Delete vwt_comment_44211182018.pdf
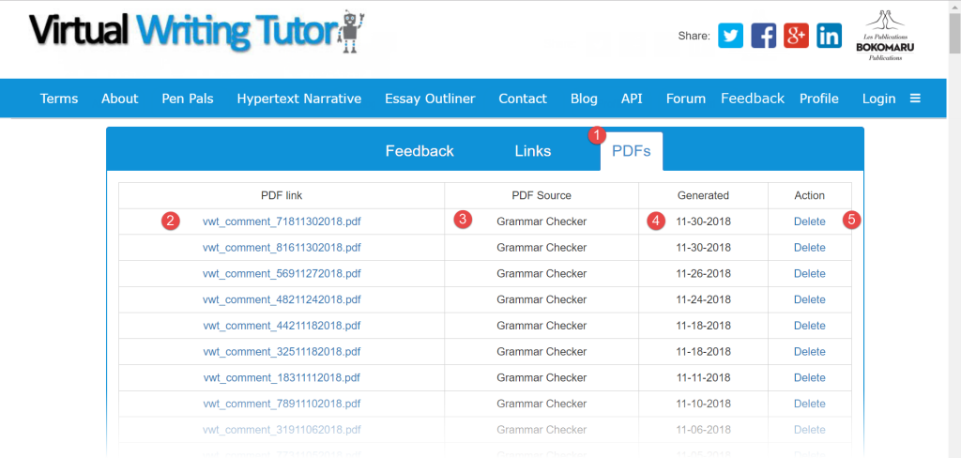This screenshot has width=961, height=458. 810,326
